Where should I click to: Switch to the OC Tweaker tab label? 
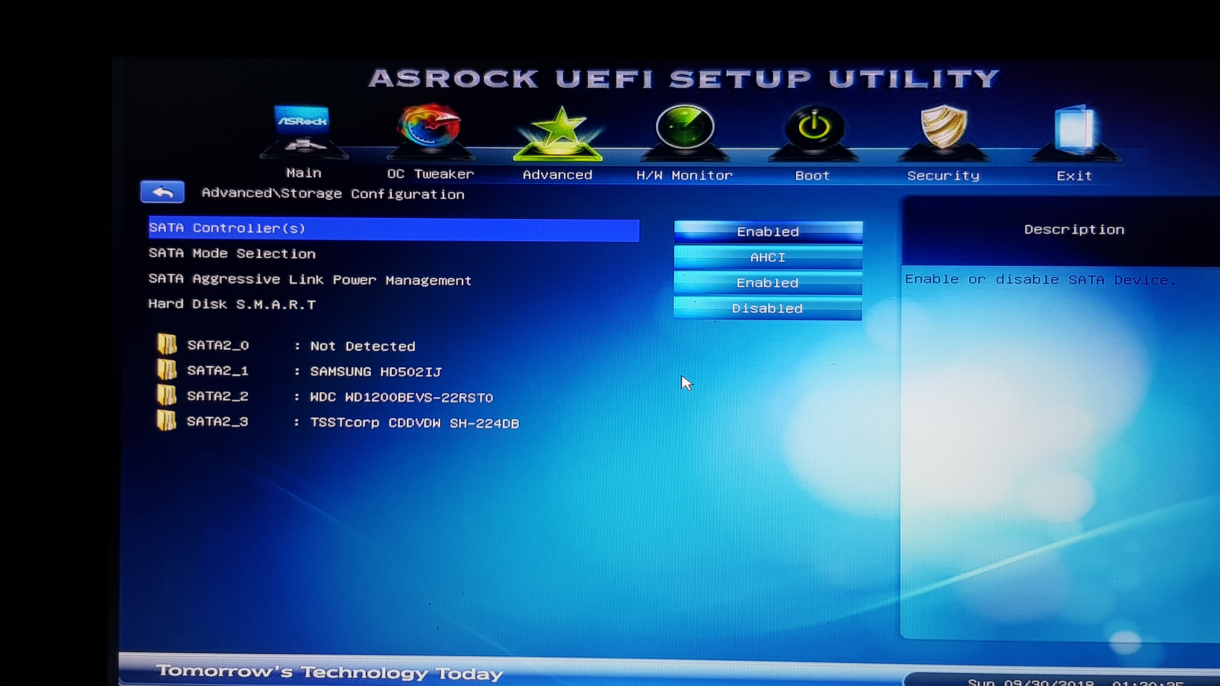(430, 174)
